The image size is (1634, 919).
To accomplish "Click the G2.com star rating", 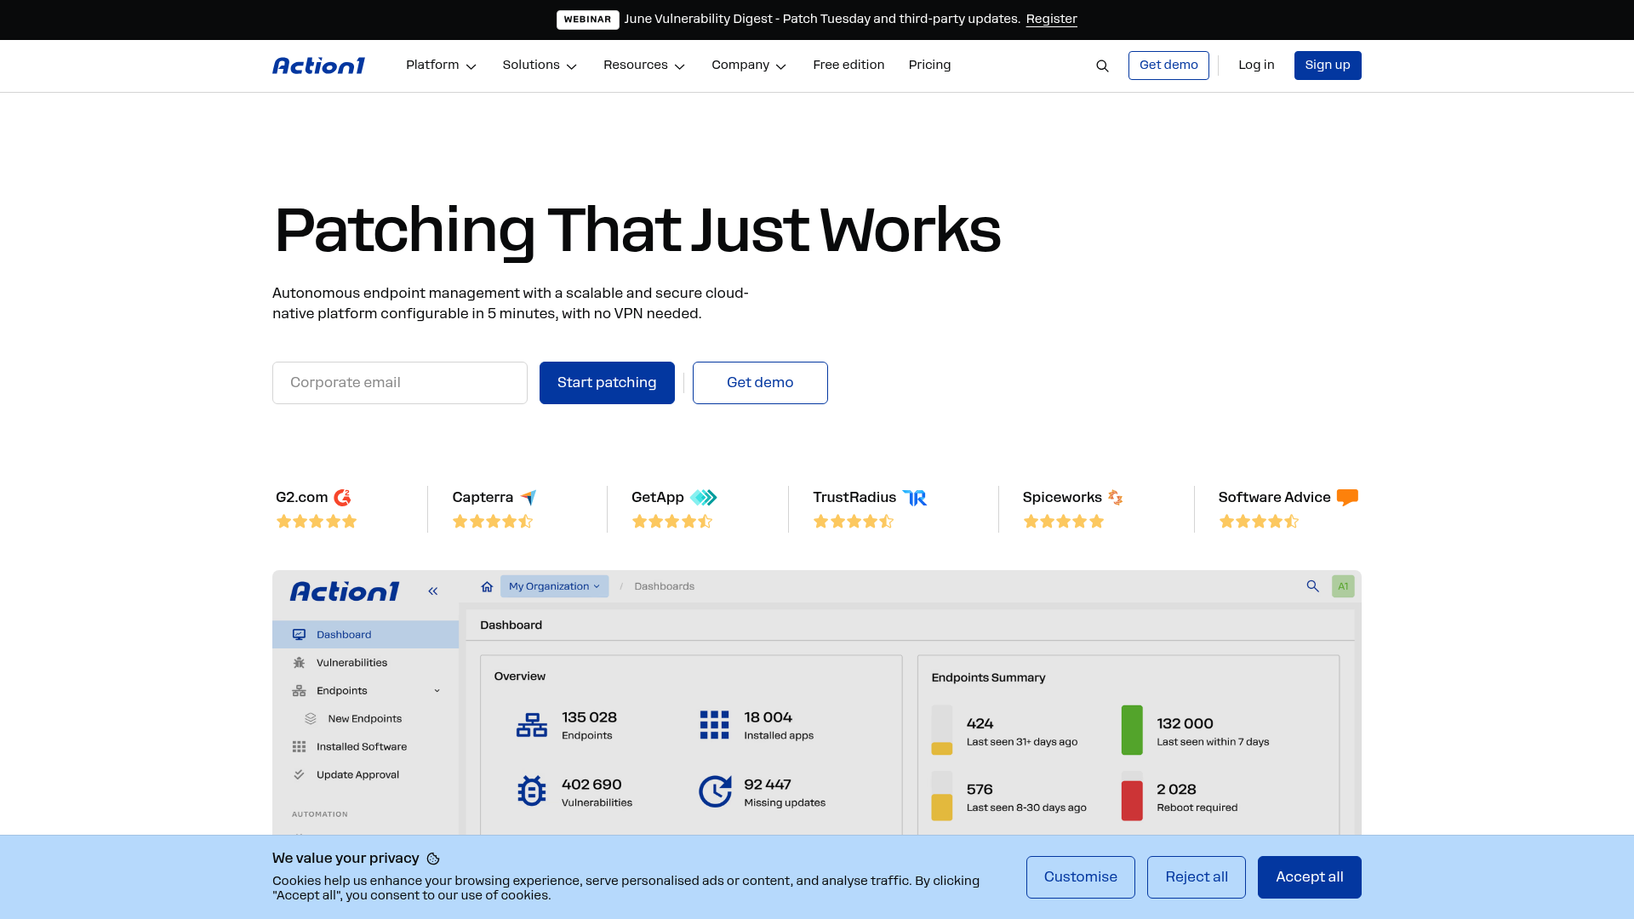I will coord(317,522).
